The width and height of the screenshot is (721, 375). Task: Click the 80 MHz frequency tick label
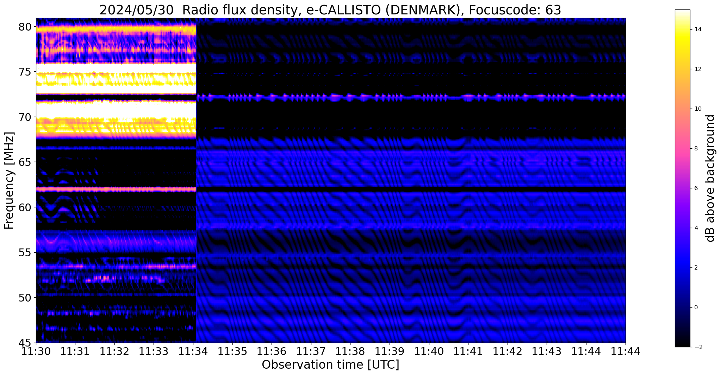(x=25, y=27)
